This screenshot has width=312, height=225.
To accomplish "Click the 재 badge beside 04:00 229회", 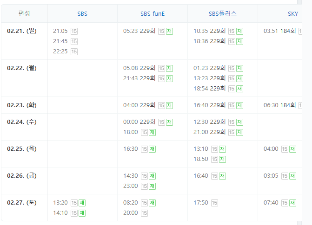I will coord(169,105).
